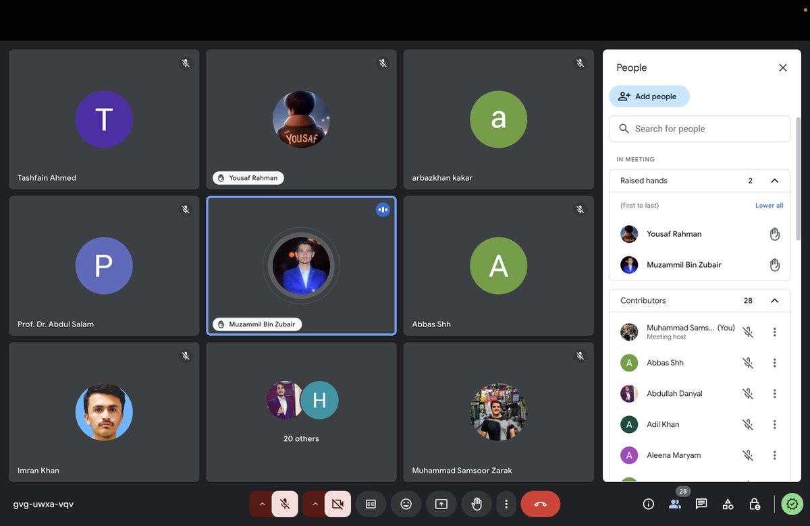Open video settings arrow beside camera

coord(315,504)
